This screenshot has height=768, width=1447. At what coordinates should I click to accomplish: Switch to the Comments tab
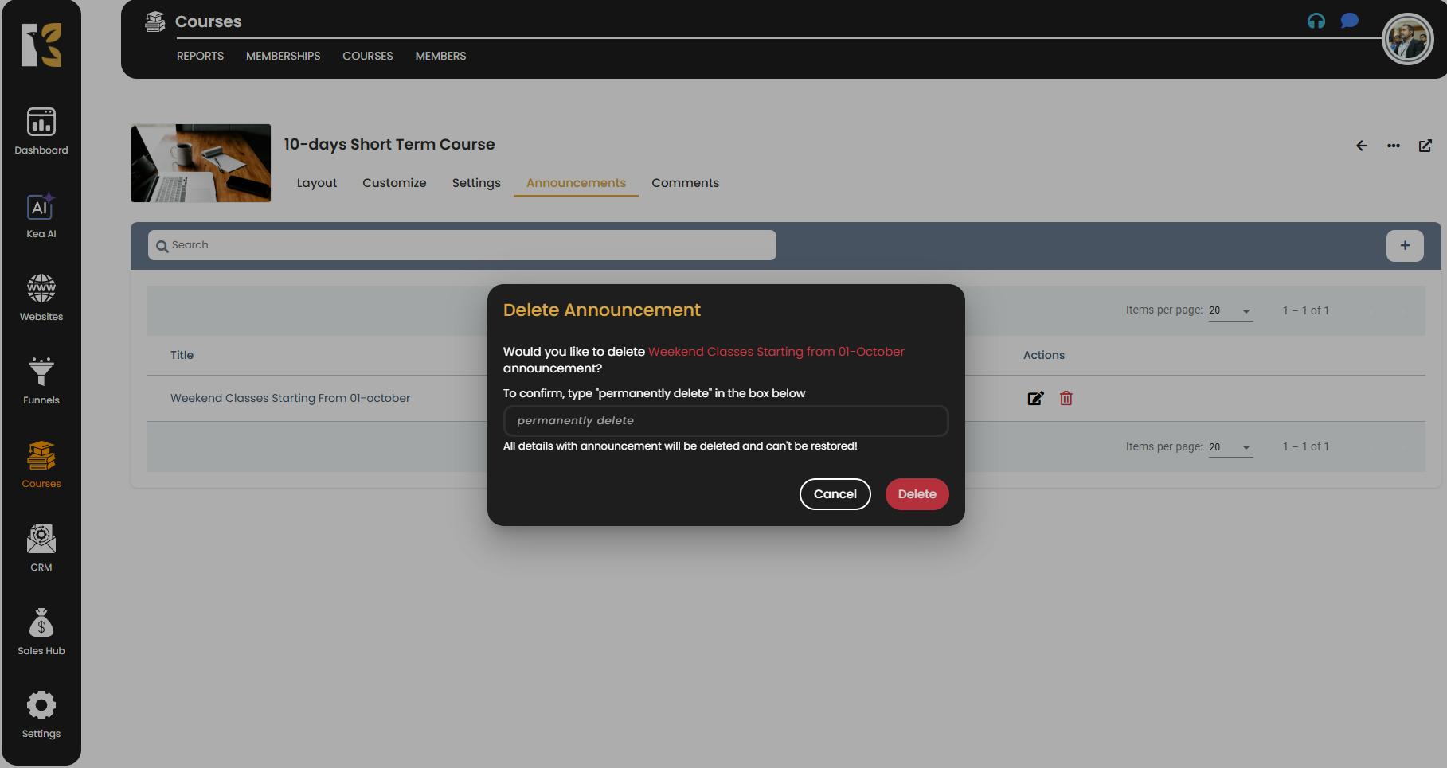coord(685,183)
